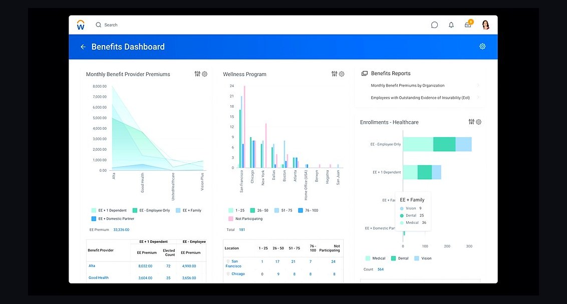Viewport: 567px width, 304px height.
Task: Click EE + 1 Dependent vision bar segment
Action: coord(436,172)
